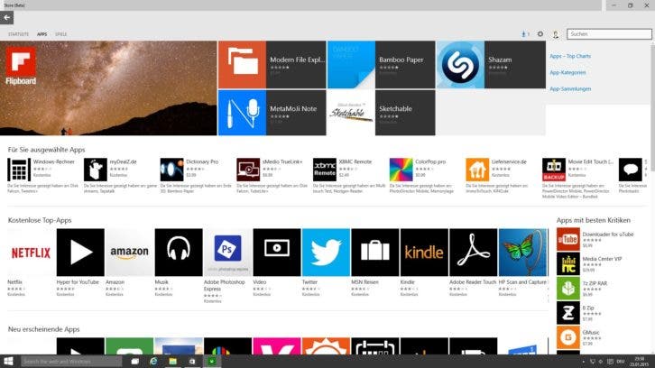The image size is (655, 368).
Task: Open the App-Sammlungen link
Action: point(570,89)
